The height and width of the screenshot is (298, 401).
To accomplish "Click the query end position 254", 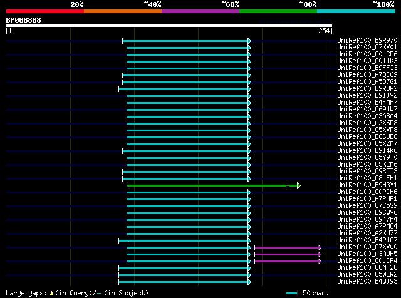I will click(324, 31).
